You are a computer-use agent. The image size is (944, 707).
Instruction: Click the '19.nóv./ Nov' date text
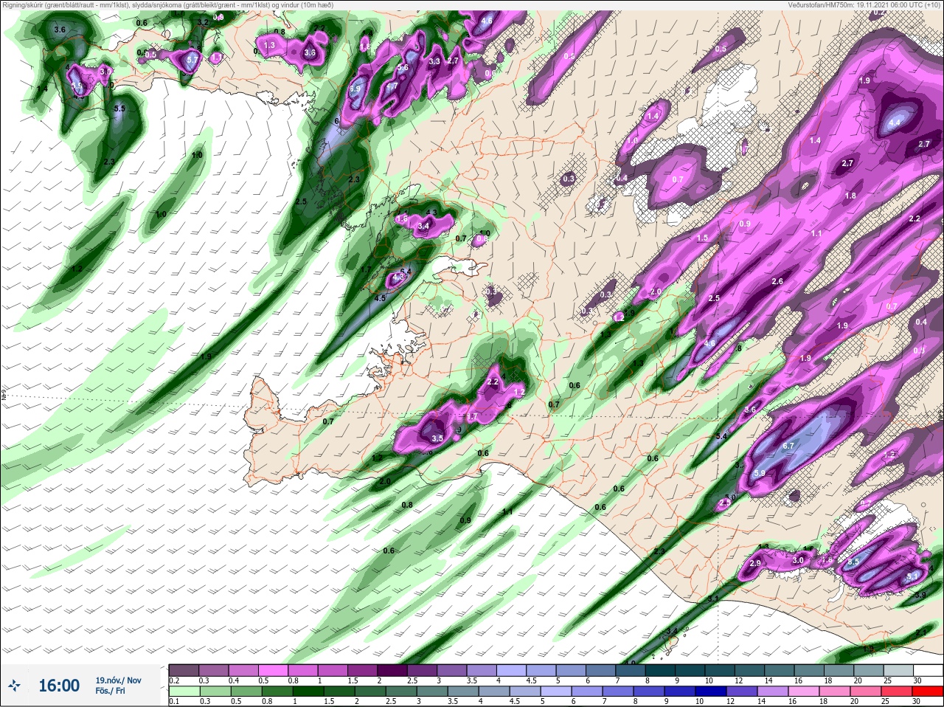[118, 680]
